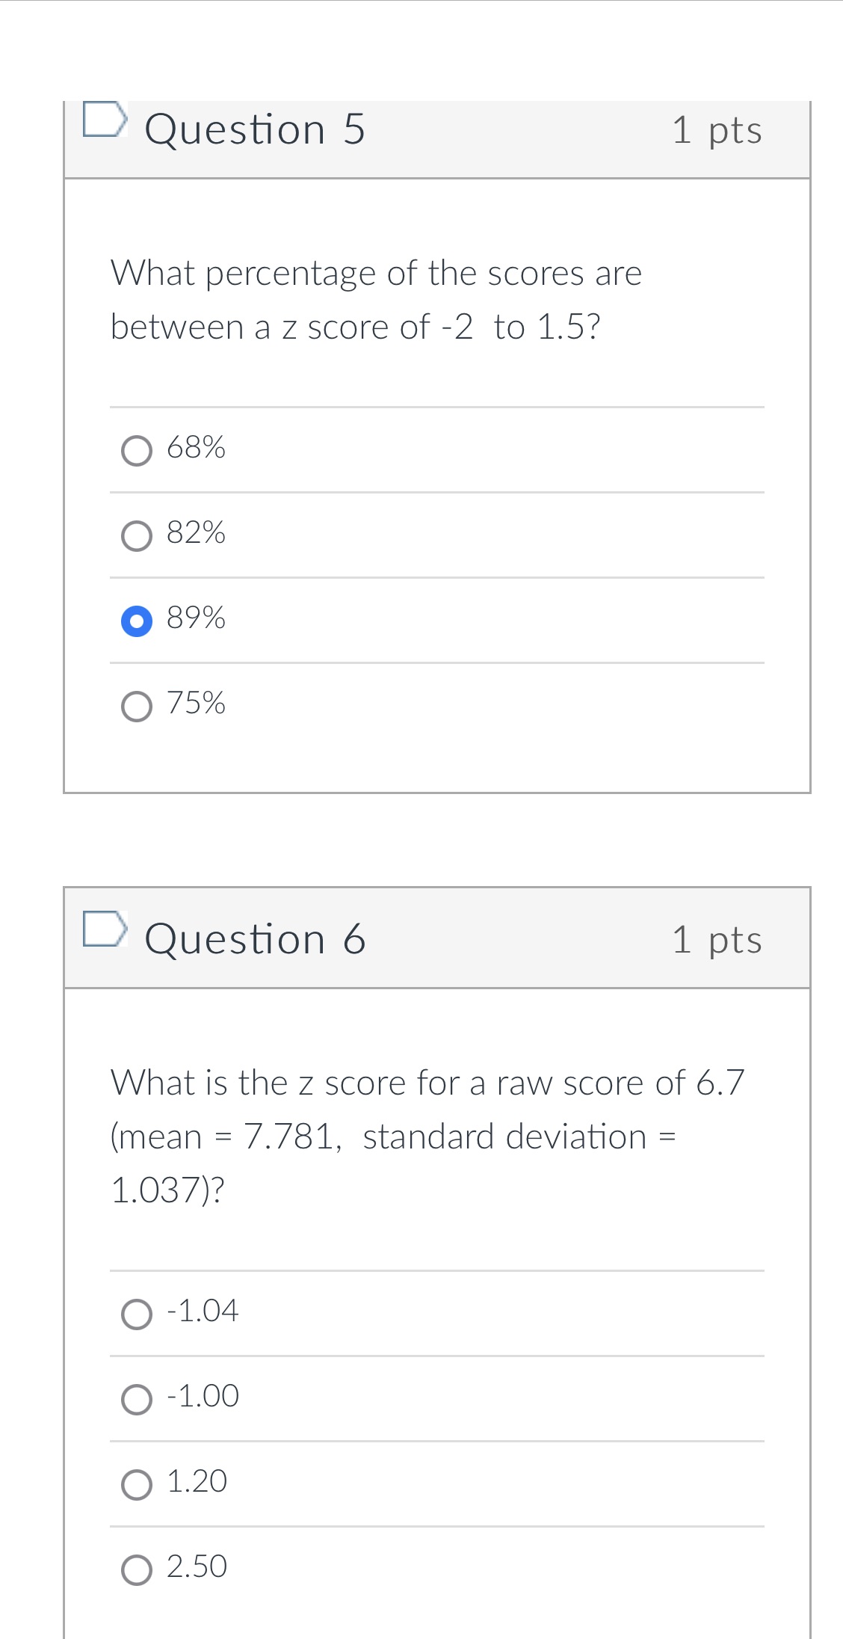
Task: Click the Question 6 header
Action: (255, 938)
